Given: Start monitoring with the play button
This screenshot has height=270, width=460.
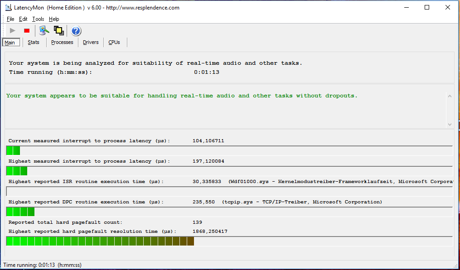Looking at the screenshot, I should 13,30.
